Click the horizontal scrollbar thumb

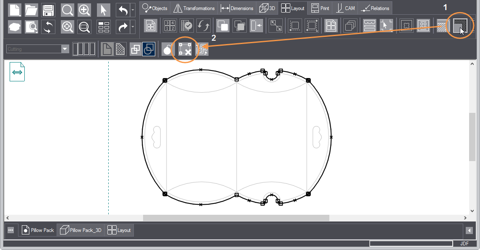click(x=236, y=218)
